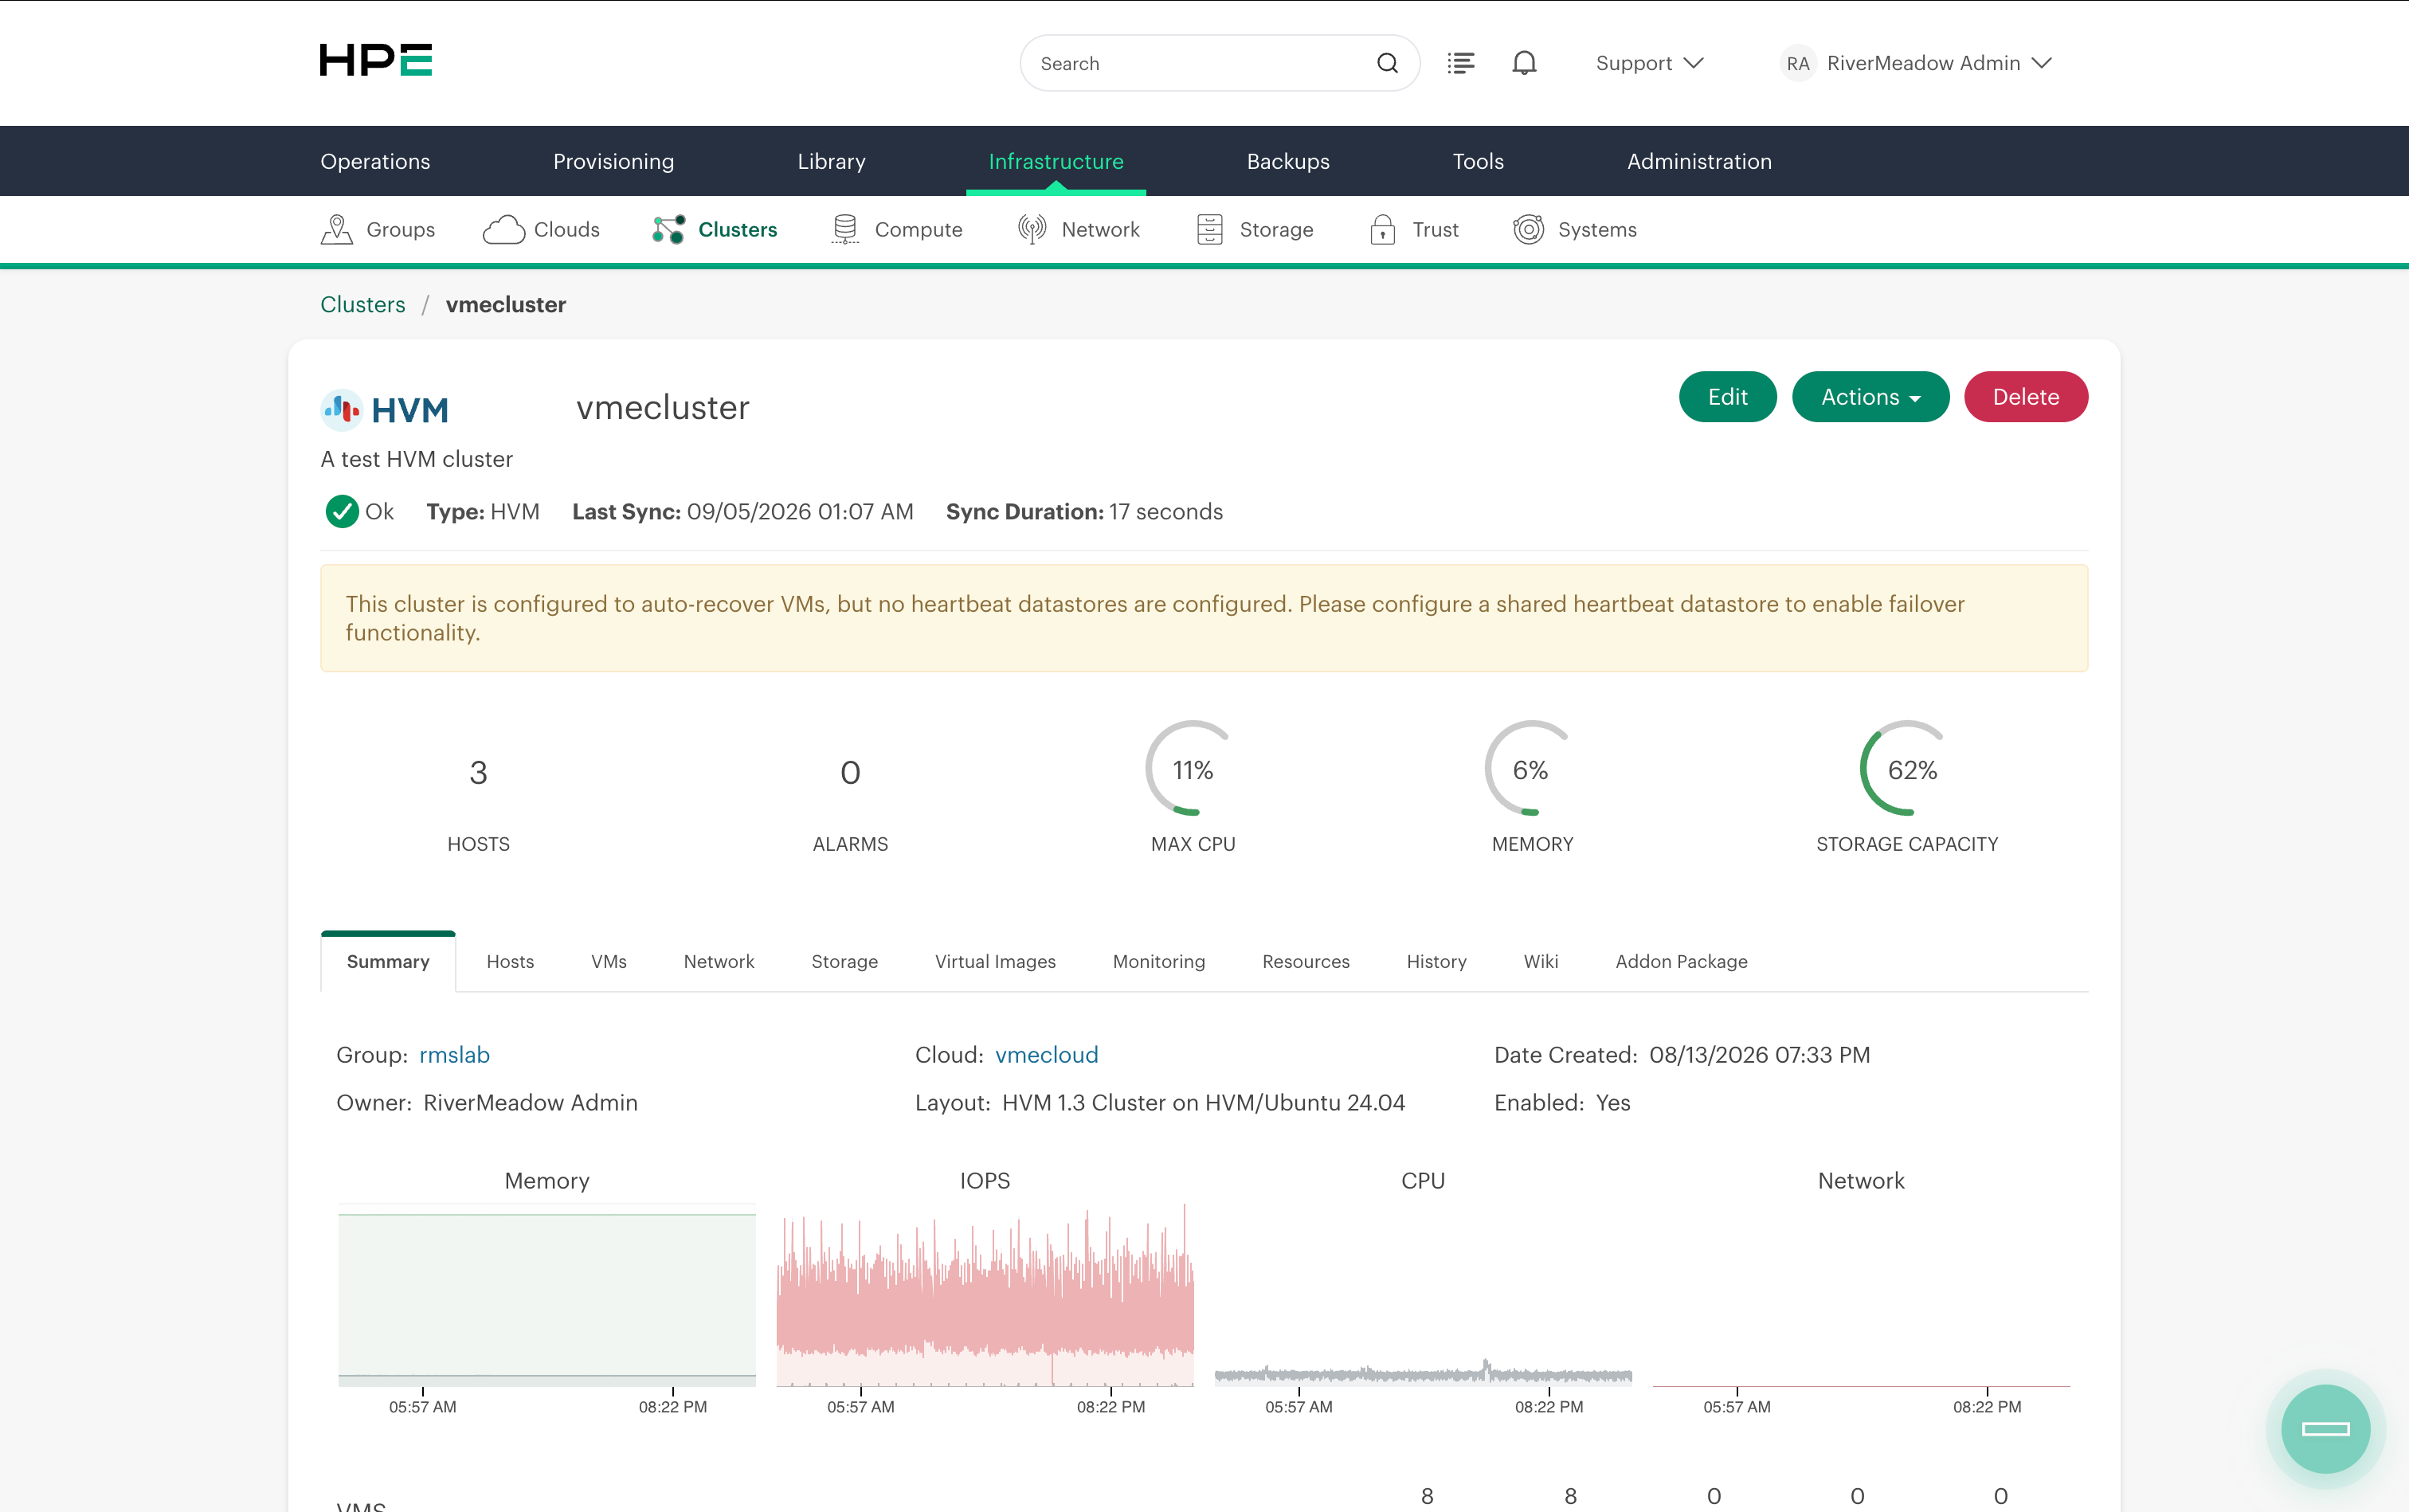The image size is (2409, 1512).
Task: Open the vmecloud cloud link
Action: [x=1046, y=1055]
